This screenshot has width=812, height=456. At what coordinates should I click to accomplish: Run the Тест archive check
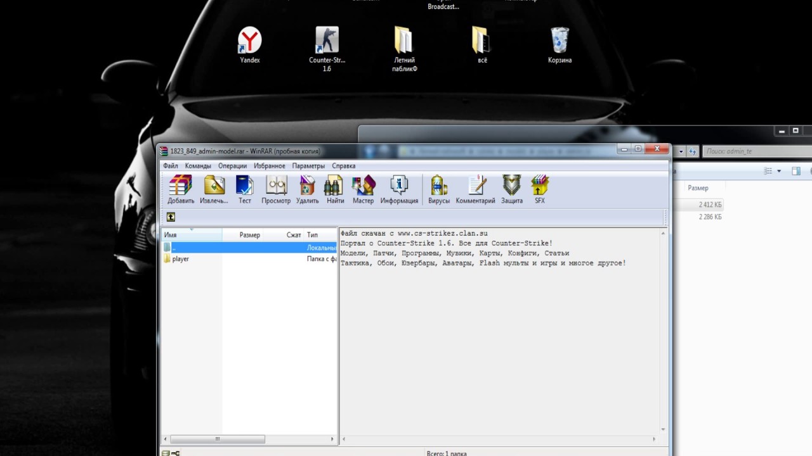point(245,190)
